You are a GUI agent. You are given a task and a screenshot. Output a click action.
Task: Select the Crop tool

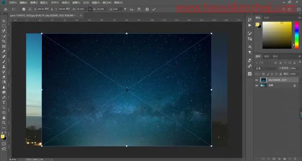click(4, 41)
